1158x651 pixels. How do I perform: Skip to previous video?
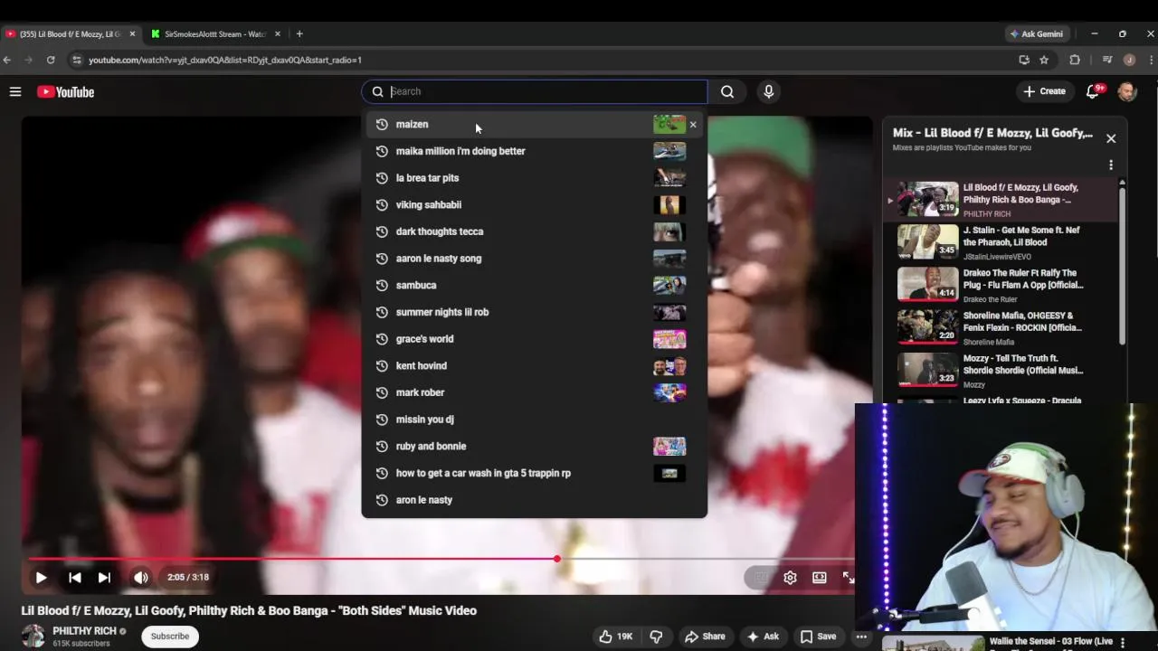click(x=75, y=577)
